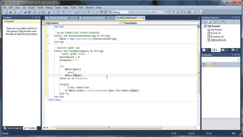Click the editor horizontal scrollbar thumb
This screenshot has height=137, width=243.
[109, 127]
